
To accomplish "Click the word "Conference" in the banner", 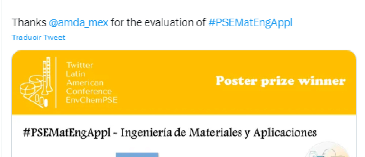I will [89, 91].
